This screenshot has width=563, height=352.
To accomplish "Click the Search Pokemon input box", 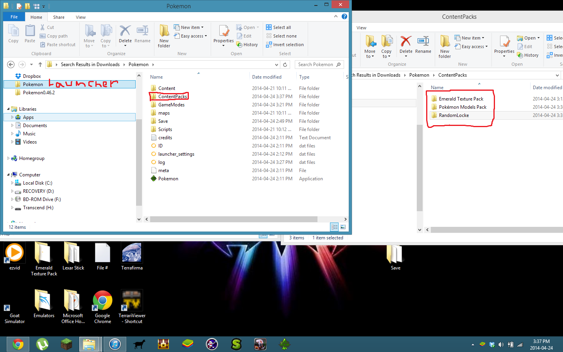I will point(319,65).
